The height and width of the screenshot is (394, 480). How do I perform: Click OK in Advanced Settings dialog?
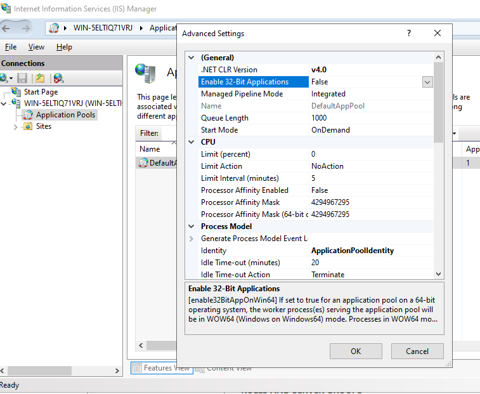click(x=356, y=351)
